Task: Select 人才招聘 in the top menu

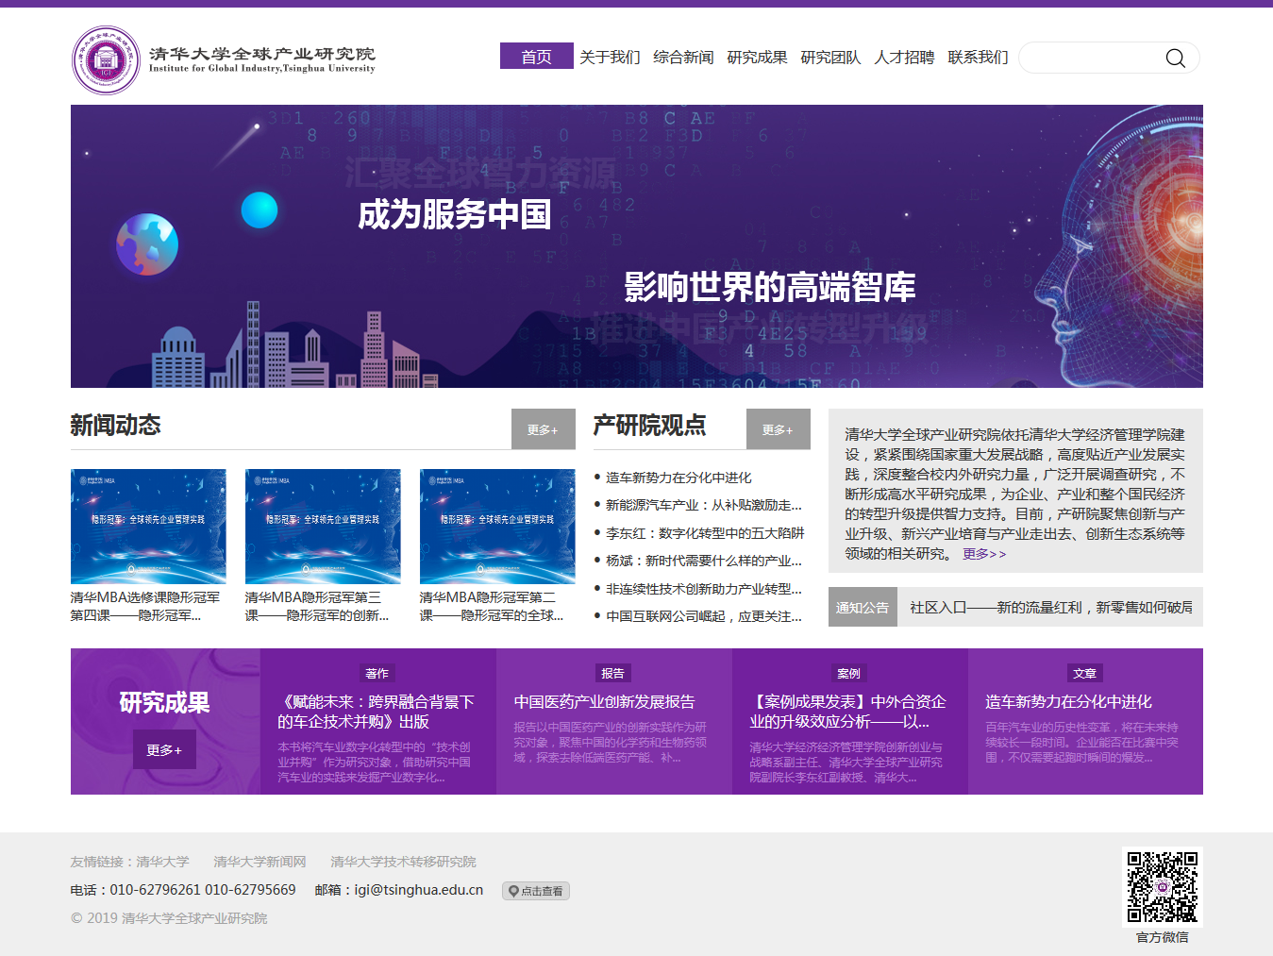Action: (x=904, y=57)
